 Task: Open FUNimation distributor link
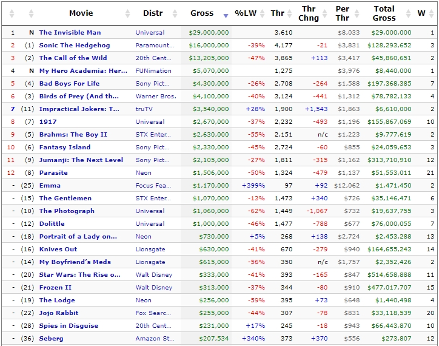tap(153, 71)
